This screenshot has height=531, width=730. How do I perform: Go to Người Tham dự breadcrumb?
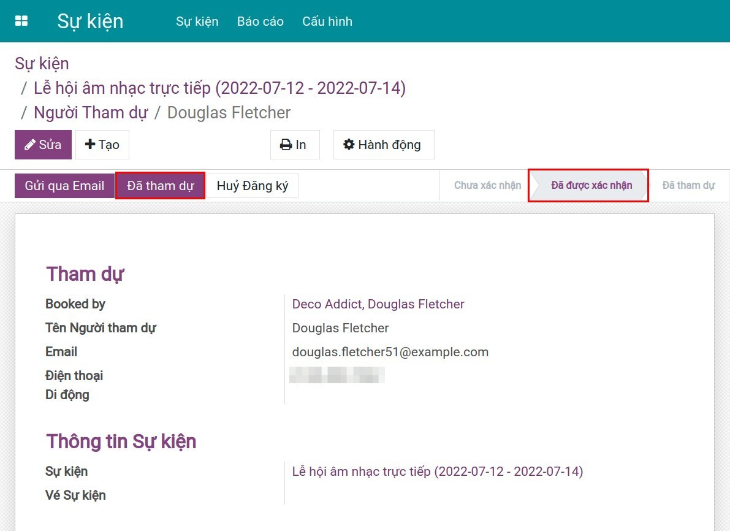coord(91,113)
